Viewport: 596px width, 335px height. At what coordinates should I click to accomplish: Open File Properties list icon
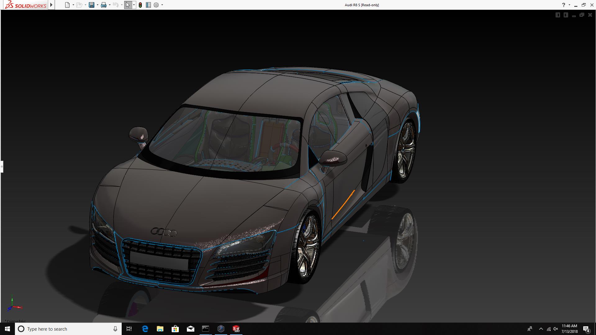coord(148,5)
